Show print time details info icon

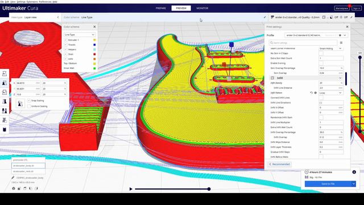[354, 172]
